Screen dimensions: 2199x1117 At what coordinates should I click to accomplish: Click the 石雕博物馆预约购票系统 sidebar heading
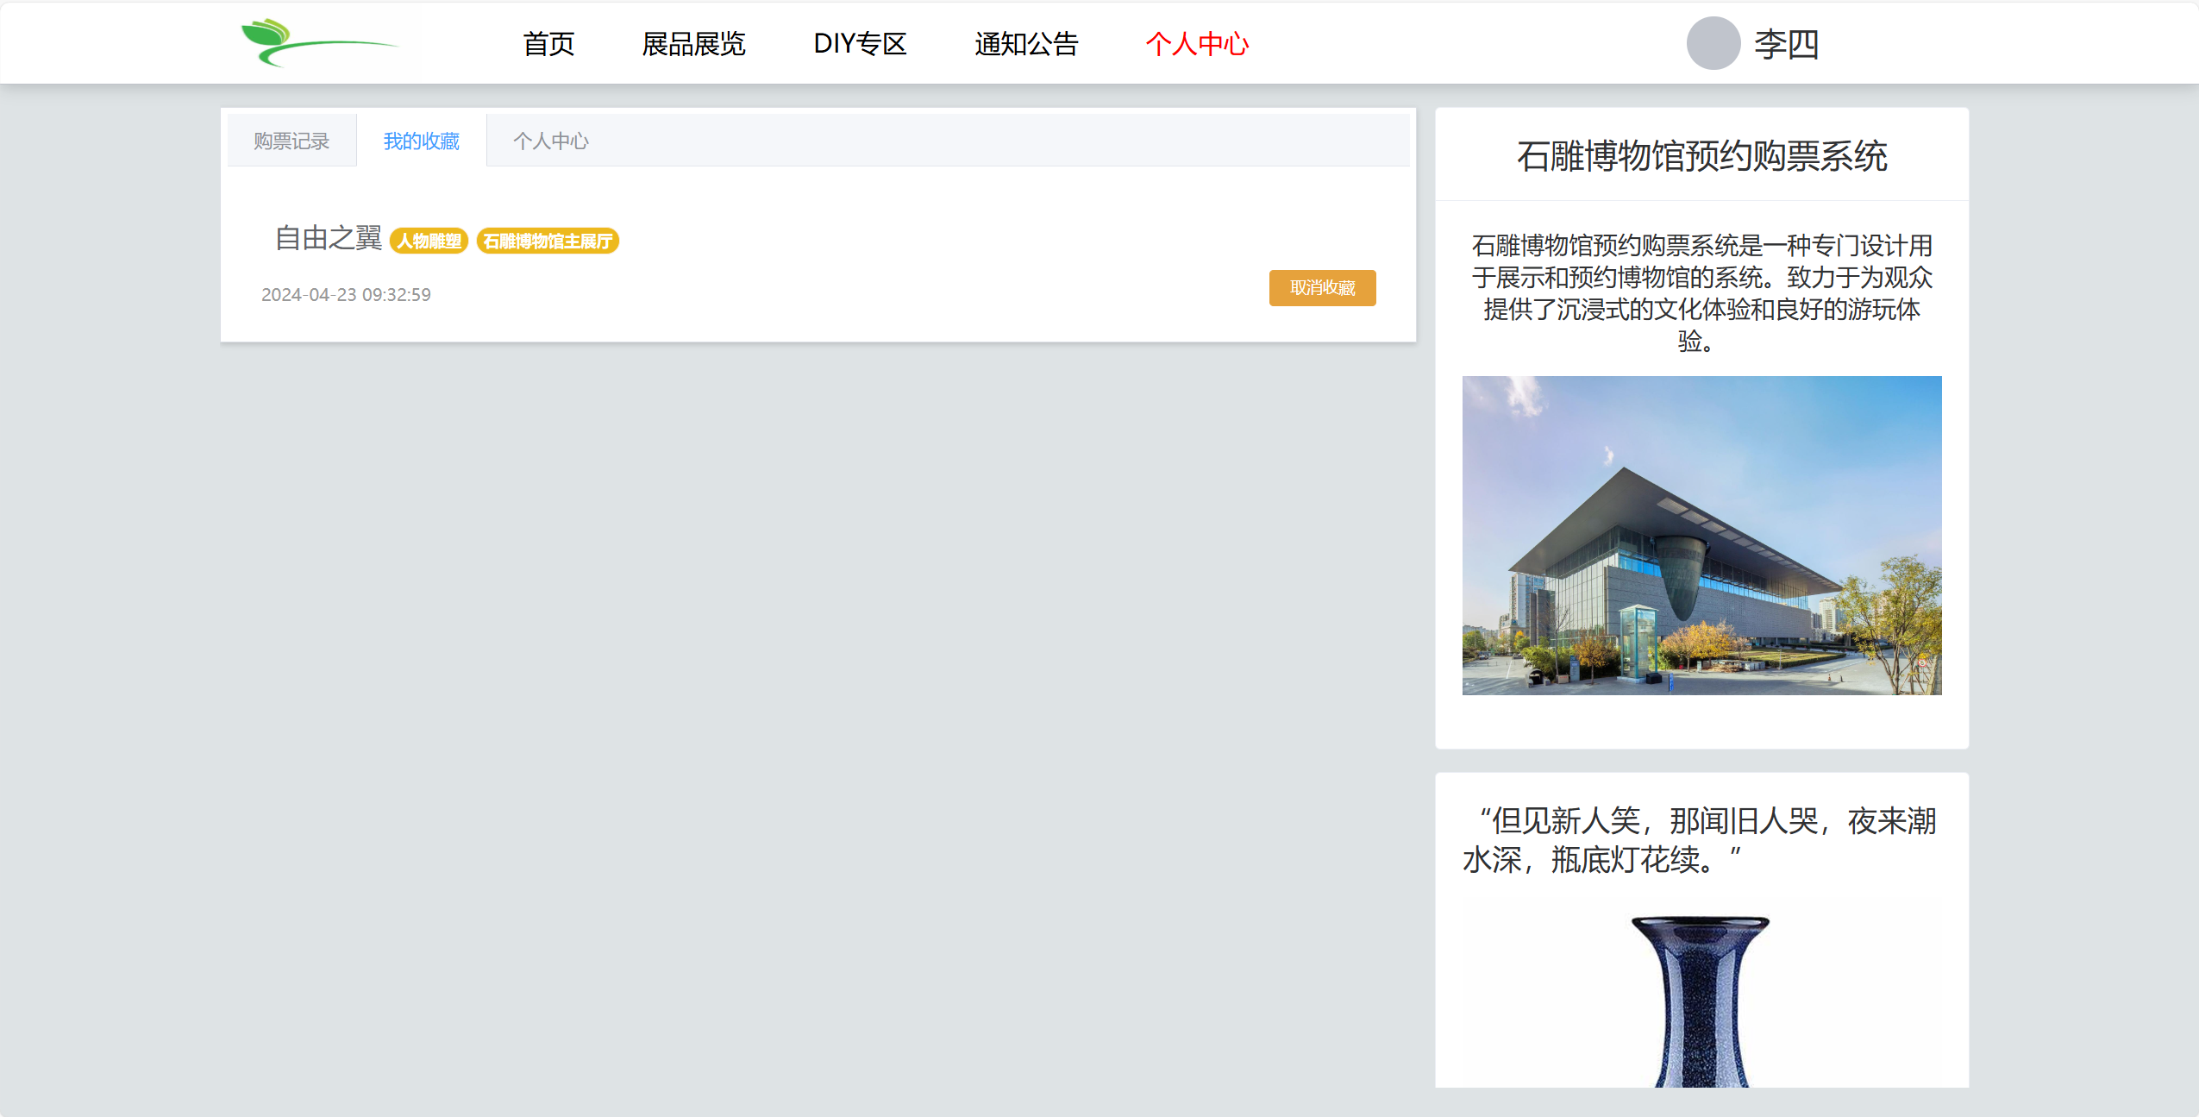[x=1701, y=156]
